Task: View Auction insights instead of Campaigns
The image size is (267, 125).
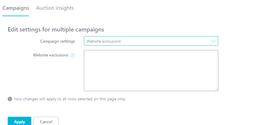Action: [x=55, y=8]
